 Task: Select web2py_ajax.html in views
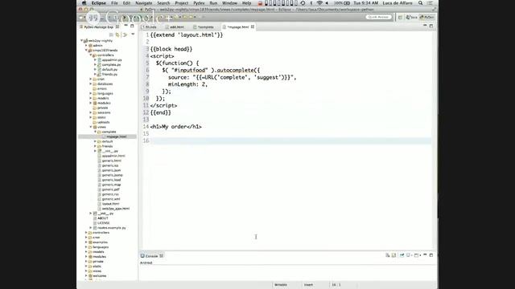coord(116,209)
